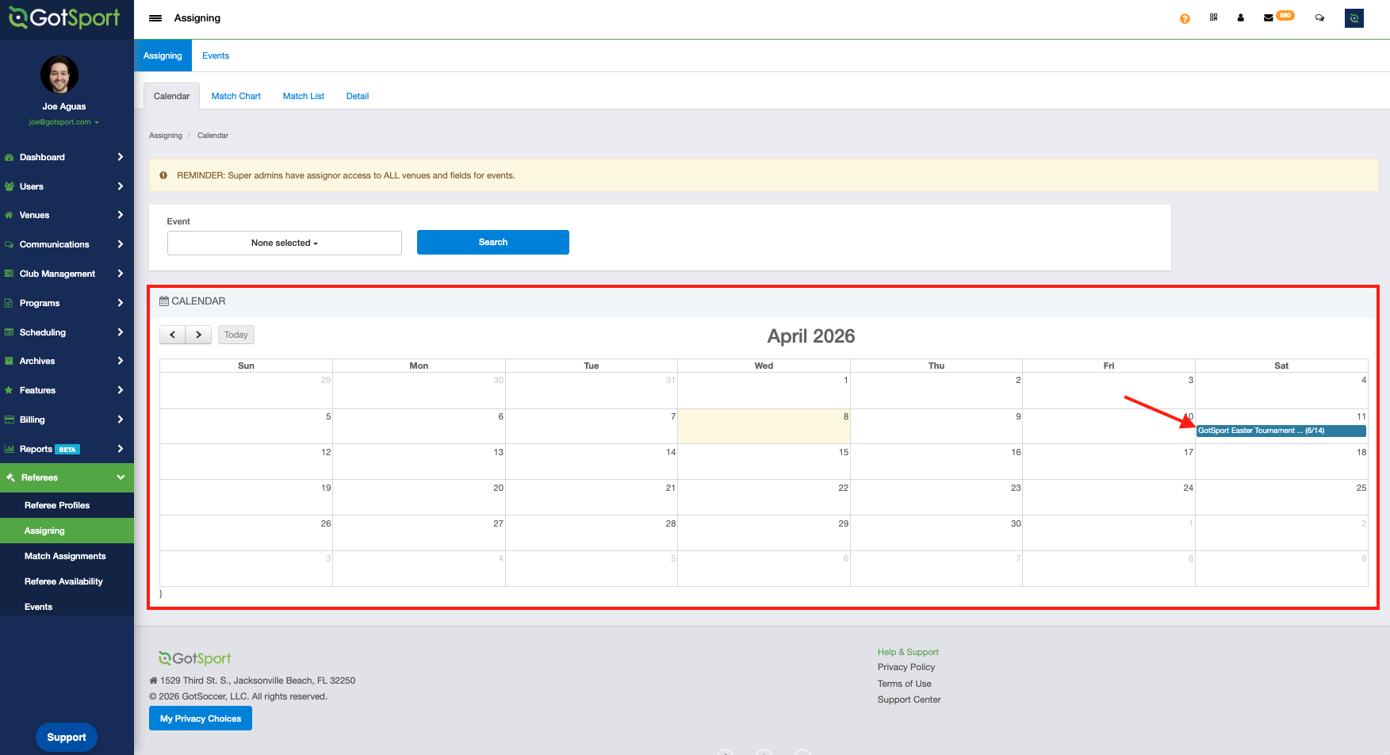The image size is (1390, 755).
Task: Click the My Privacy Choices button
Action: [x=201, y=719]
